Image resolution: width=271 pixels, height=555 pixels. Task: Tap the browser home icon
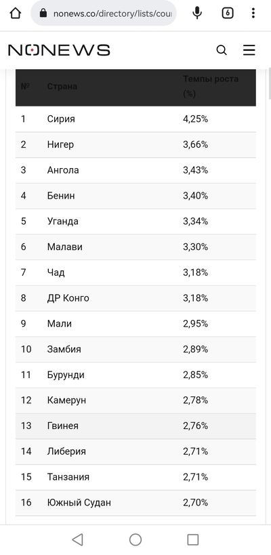pyautogui.click(x=15, y=14)
